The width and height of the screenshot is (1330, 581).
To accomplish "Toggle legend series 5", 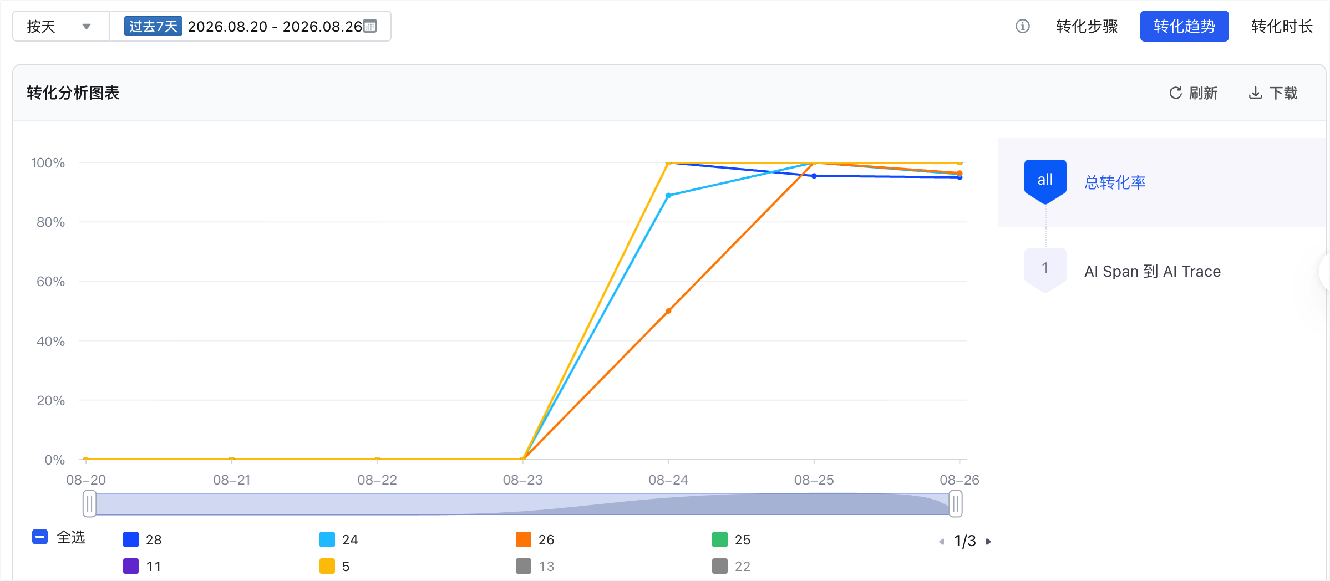I will 335,566.
